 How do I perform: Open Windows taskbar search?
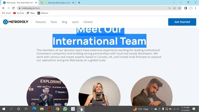11,109
